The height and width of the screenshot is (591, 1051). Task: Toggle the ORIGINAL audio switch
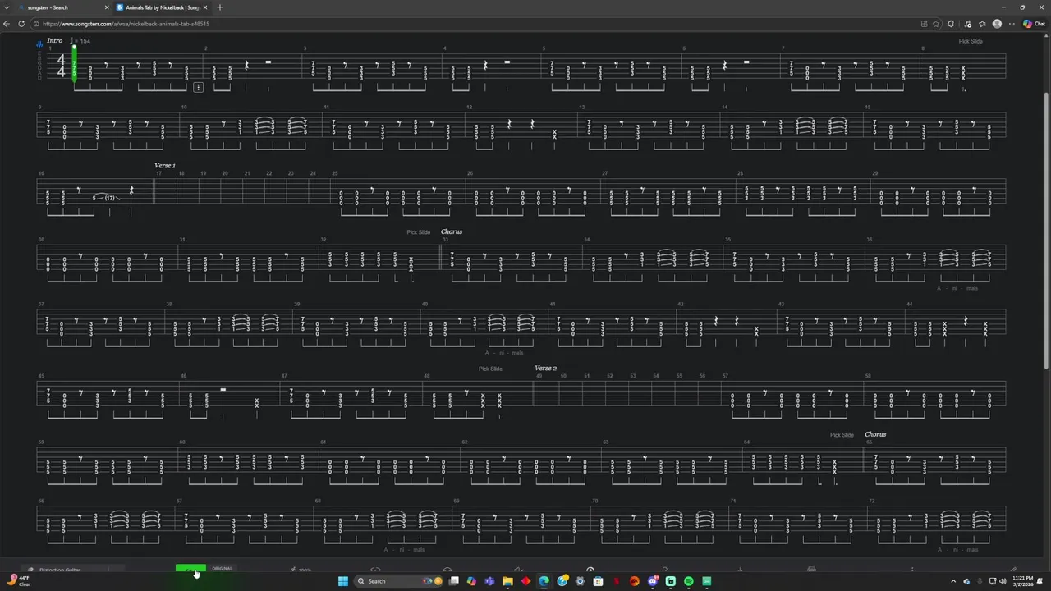click(x=223, y=569)
